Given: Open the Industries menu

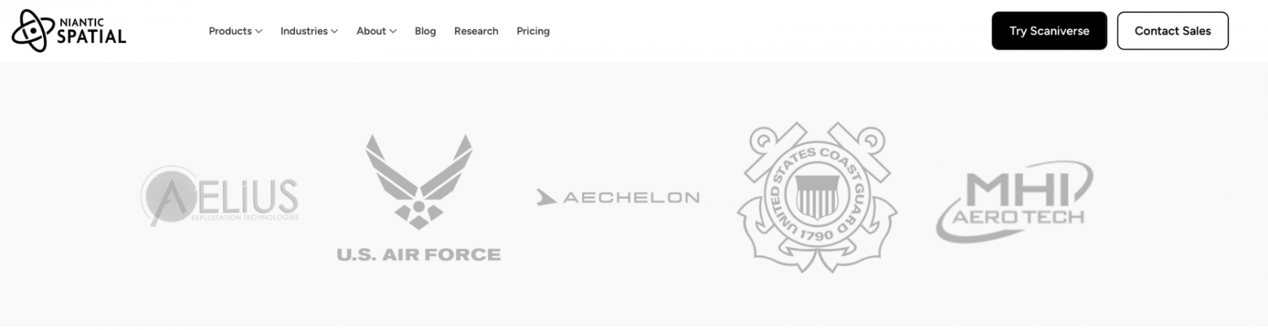Looking at the screenshot, I should [x=303, y=31].
